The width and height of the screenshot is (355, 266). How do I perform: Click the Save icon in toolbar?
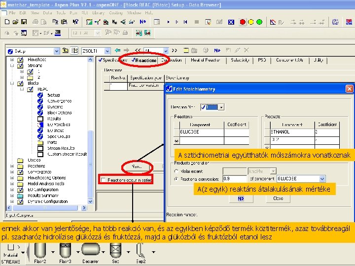(x=24, y=22)
